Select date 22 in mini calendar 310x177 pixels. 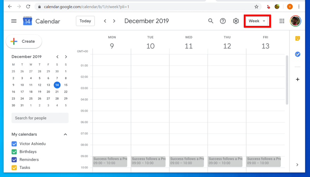coord(66,92)
